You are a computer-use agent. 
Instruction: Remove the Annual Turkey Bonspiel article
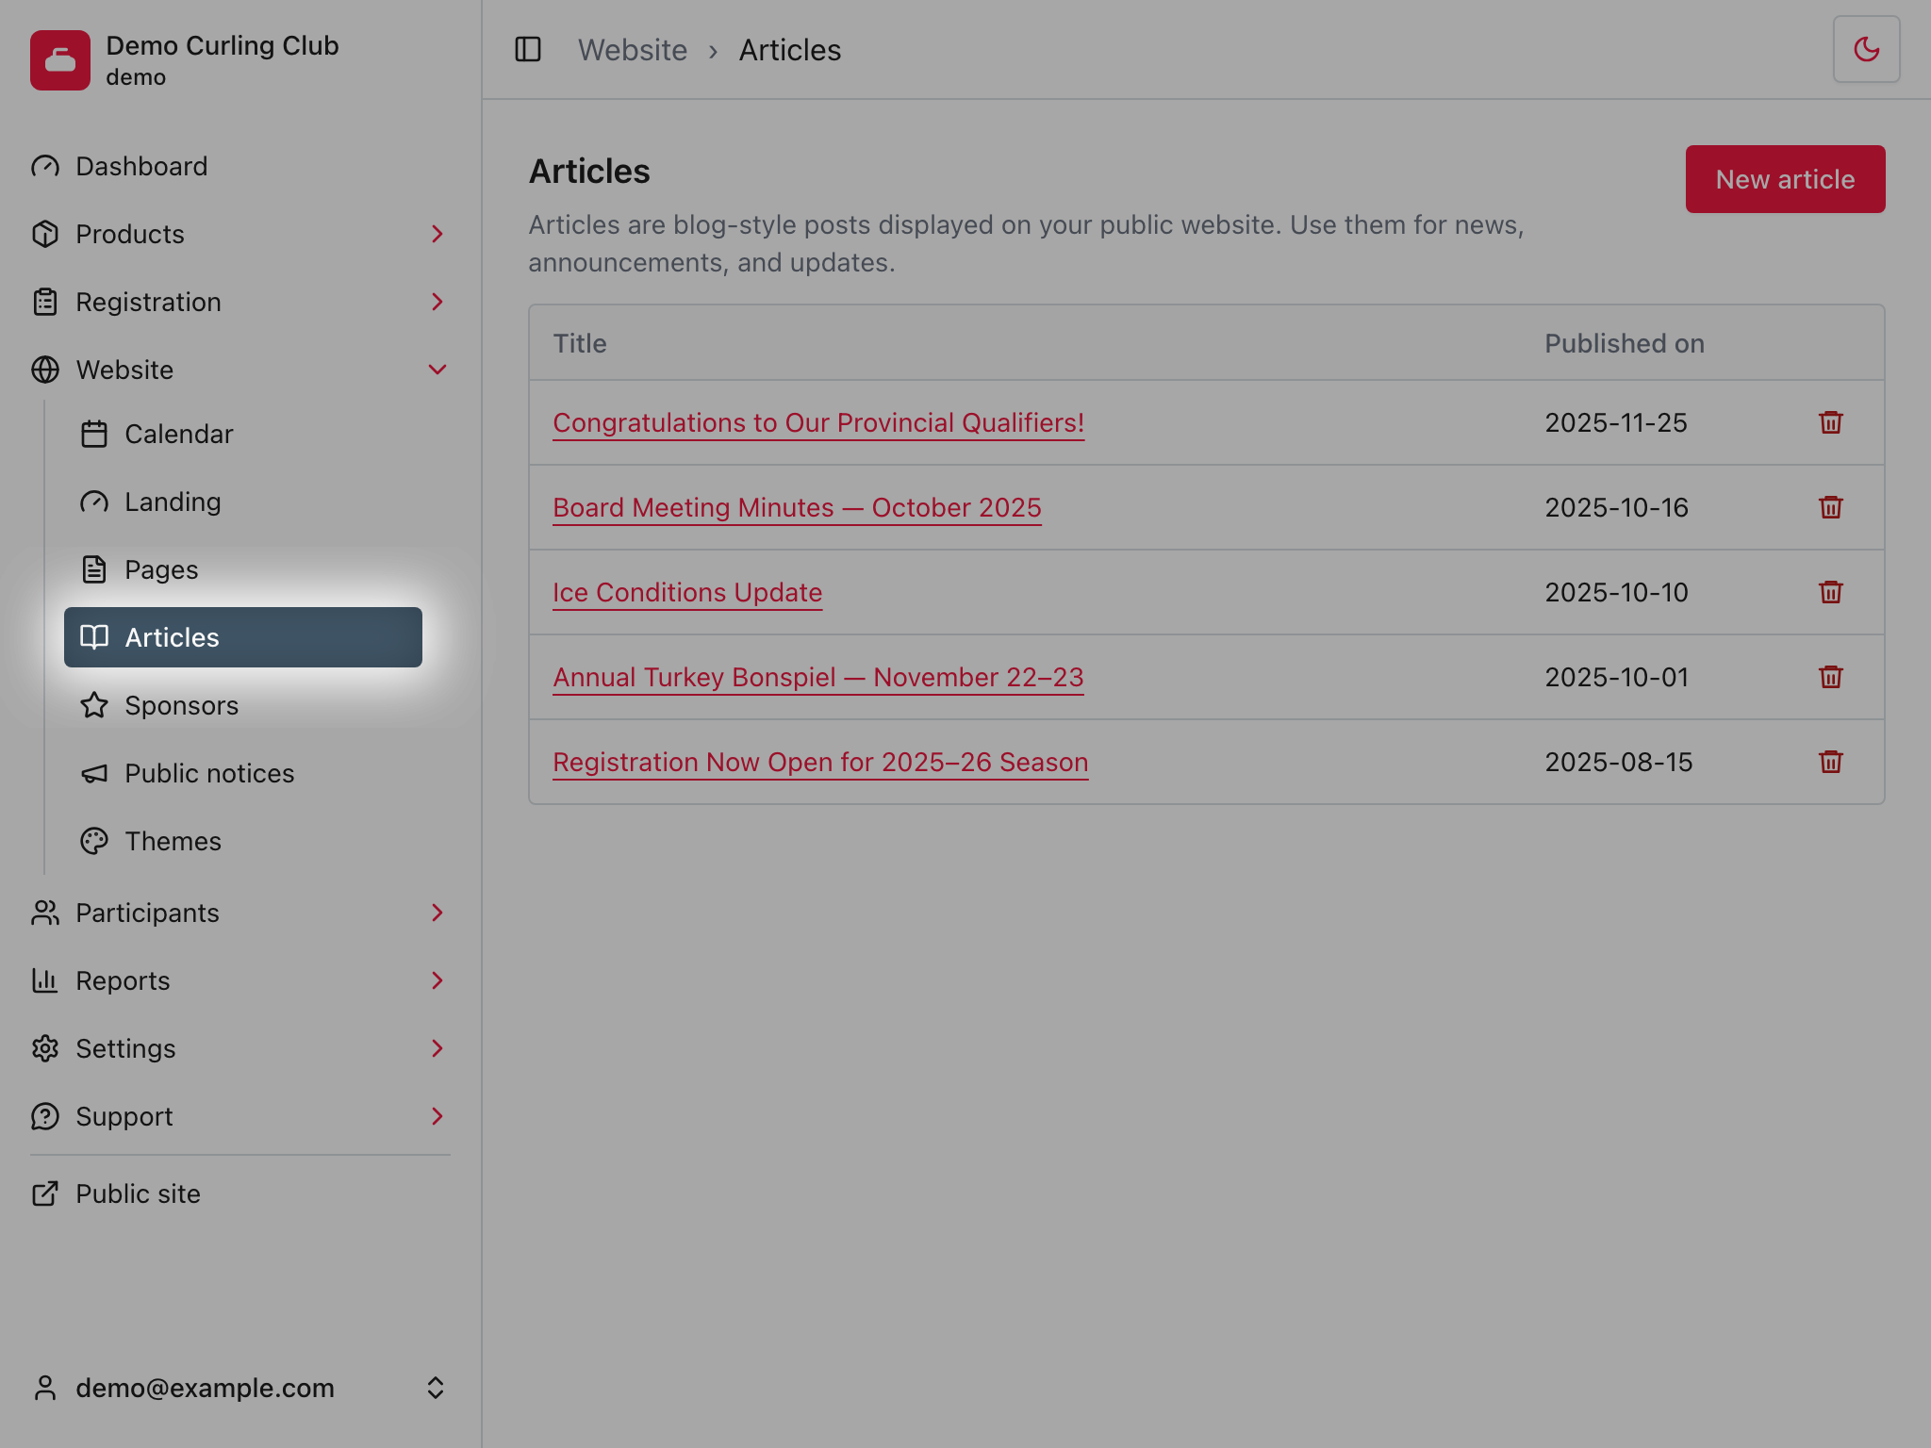click(x=1830, y=677)
